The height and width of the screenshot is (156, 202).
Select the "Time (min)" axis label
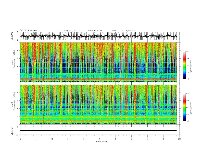click(x=102, y=141)
